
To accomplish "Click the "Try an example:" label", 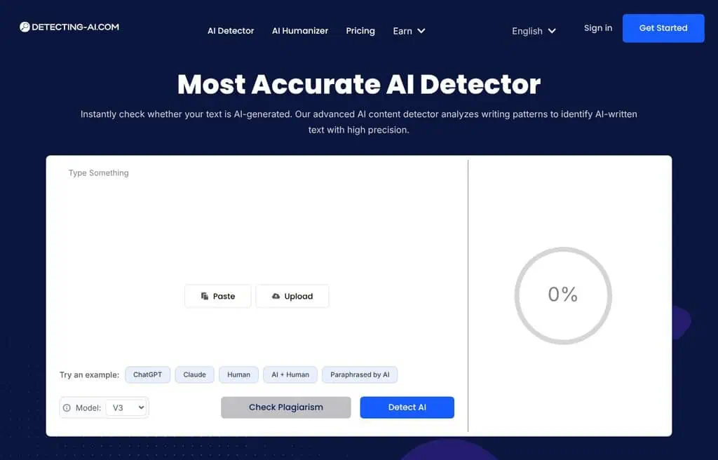I will tap(89, 374).
